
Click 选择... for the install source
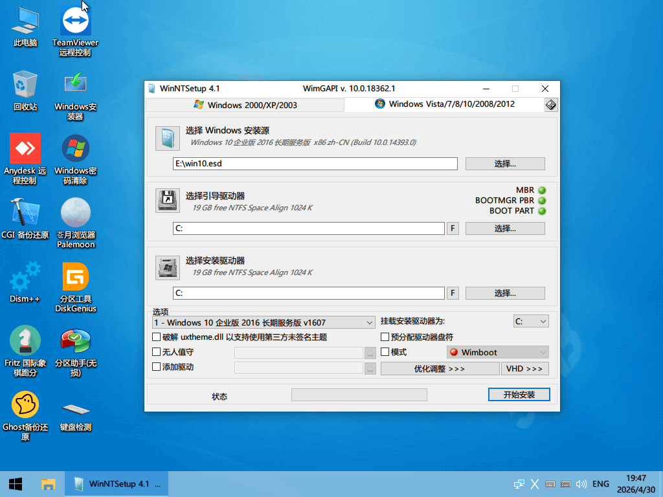point(505,164)
